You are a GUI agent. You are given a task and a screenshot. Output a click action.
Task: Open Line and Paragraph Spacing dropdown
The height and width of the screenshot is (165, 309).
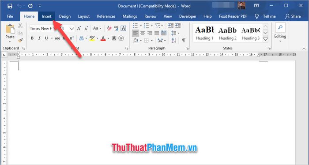point(175,33)
